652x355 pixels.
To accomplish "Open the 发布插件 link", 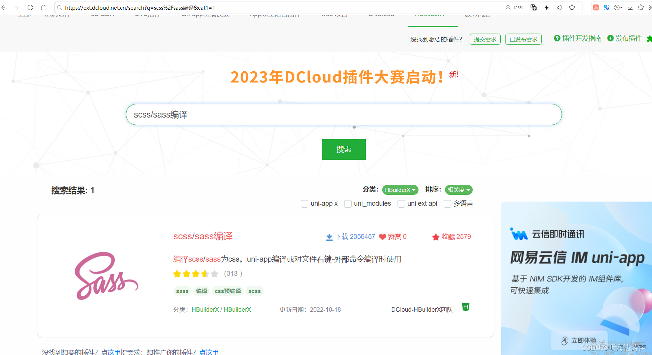I will (628, 38).
